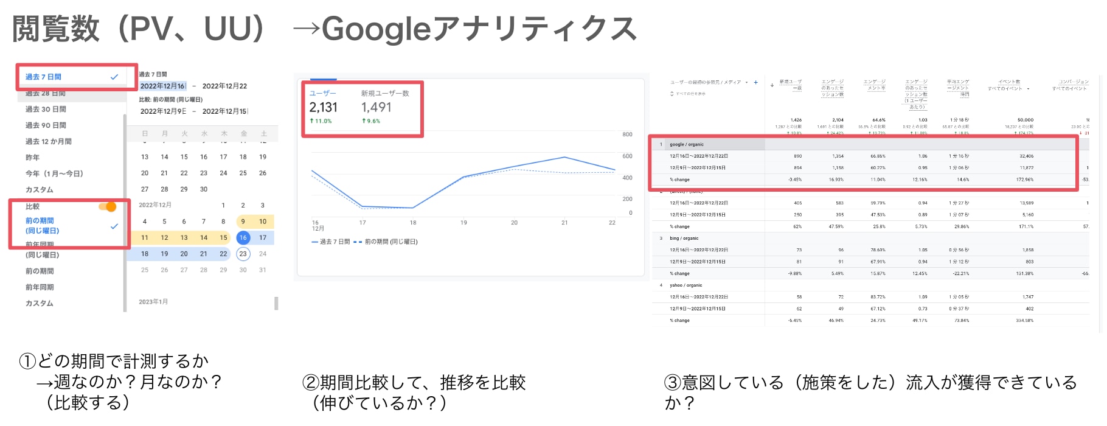Screen dimensions: 1107x426
Task: Click the start date field 2022年12月16日
Action: tap(162, 86)
